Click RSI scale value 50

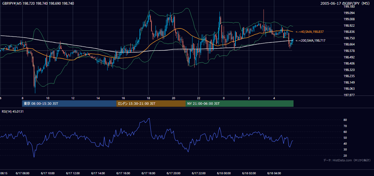coord(345,138)
